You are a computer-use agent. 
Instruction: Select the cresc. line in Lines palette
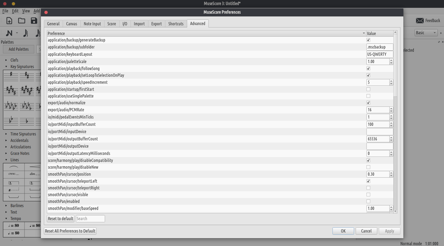tap(14, 174)
